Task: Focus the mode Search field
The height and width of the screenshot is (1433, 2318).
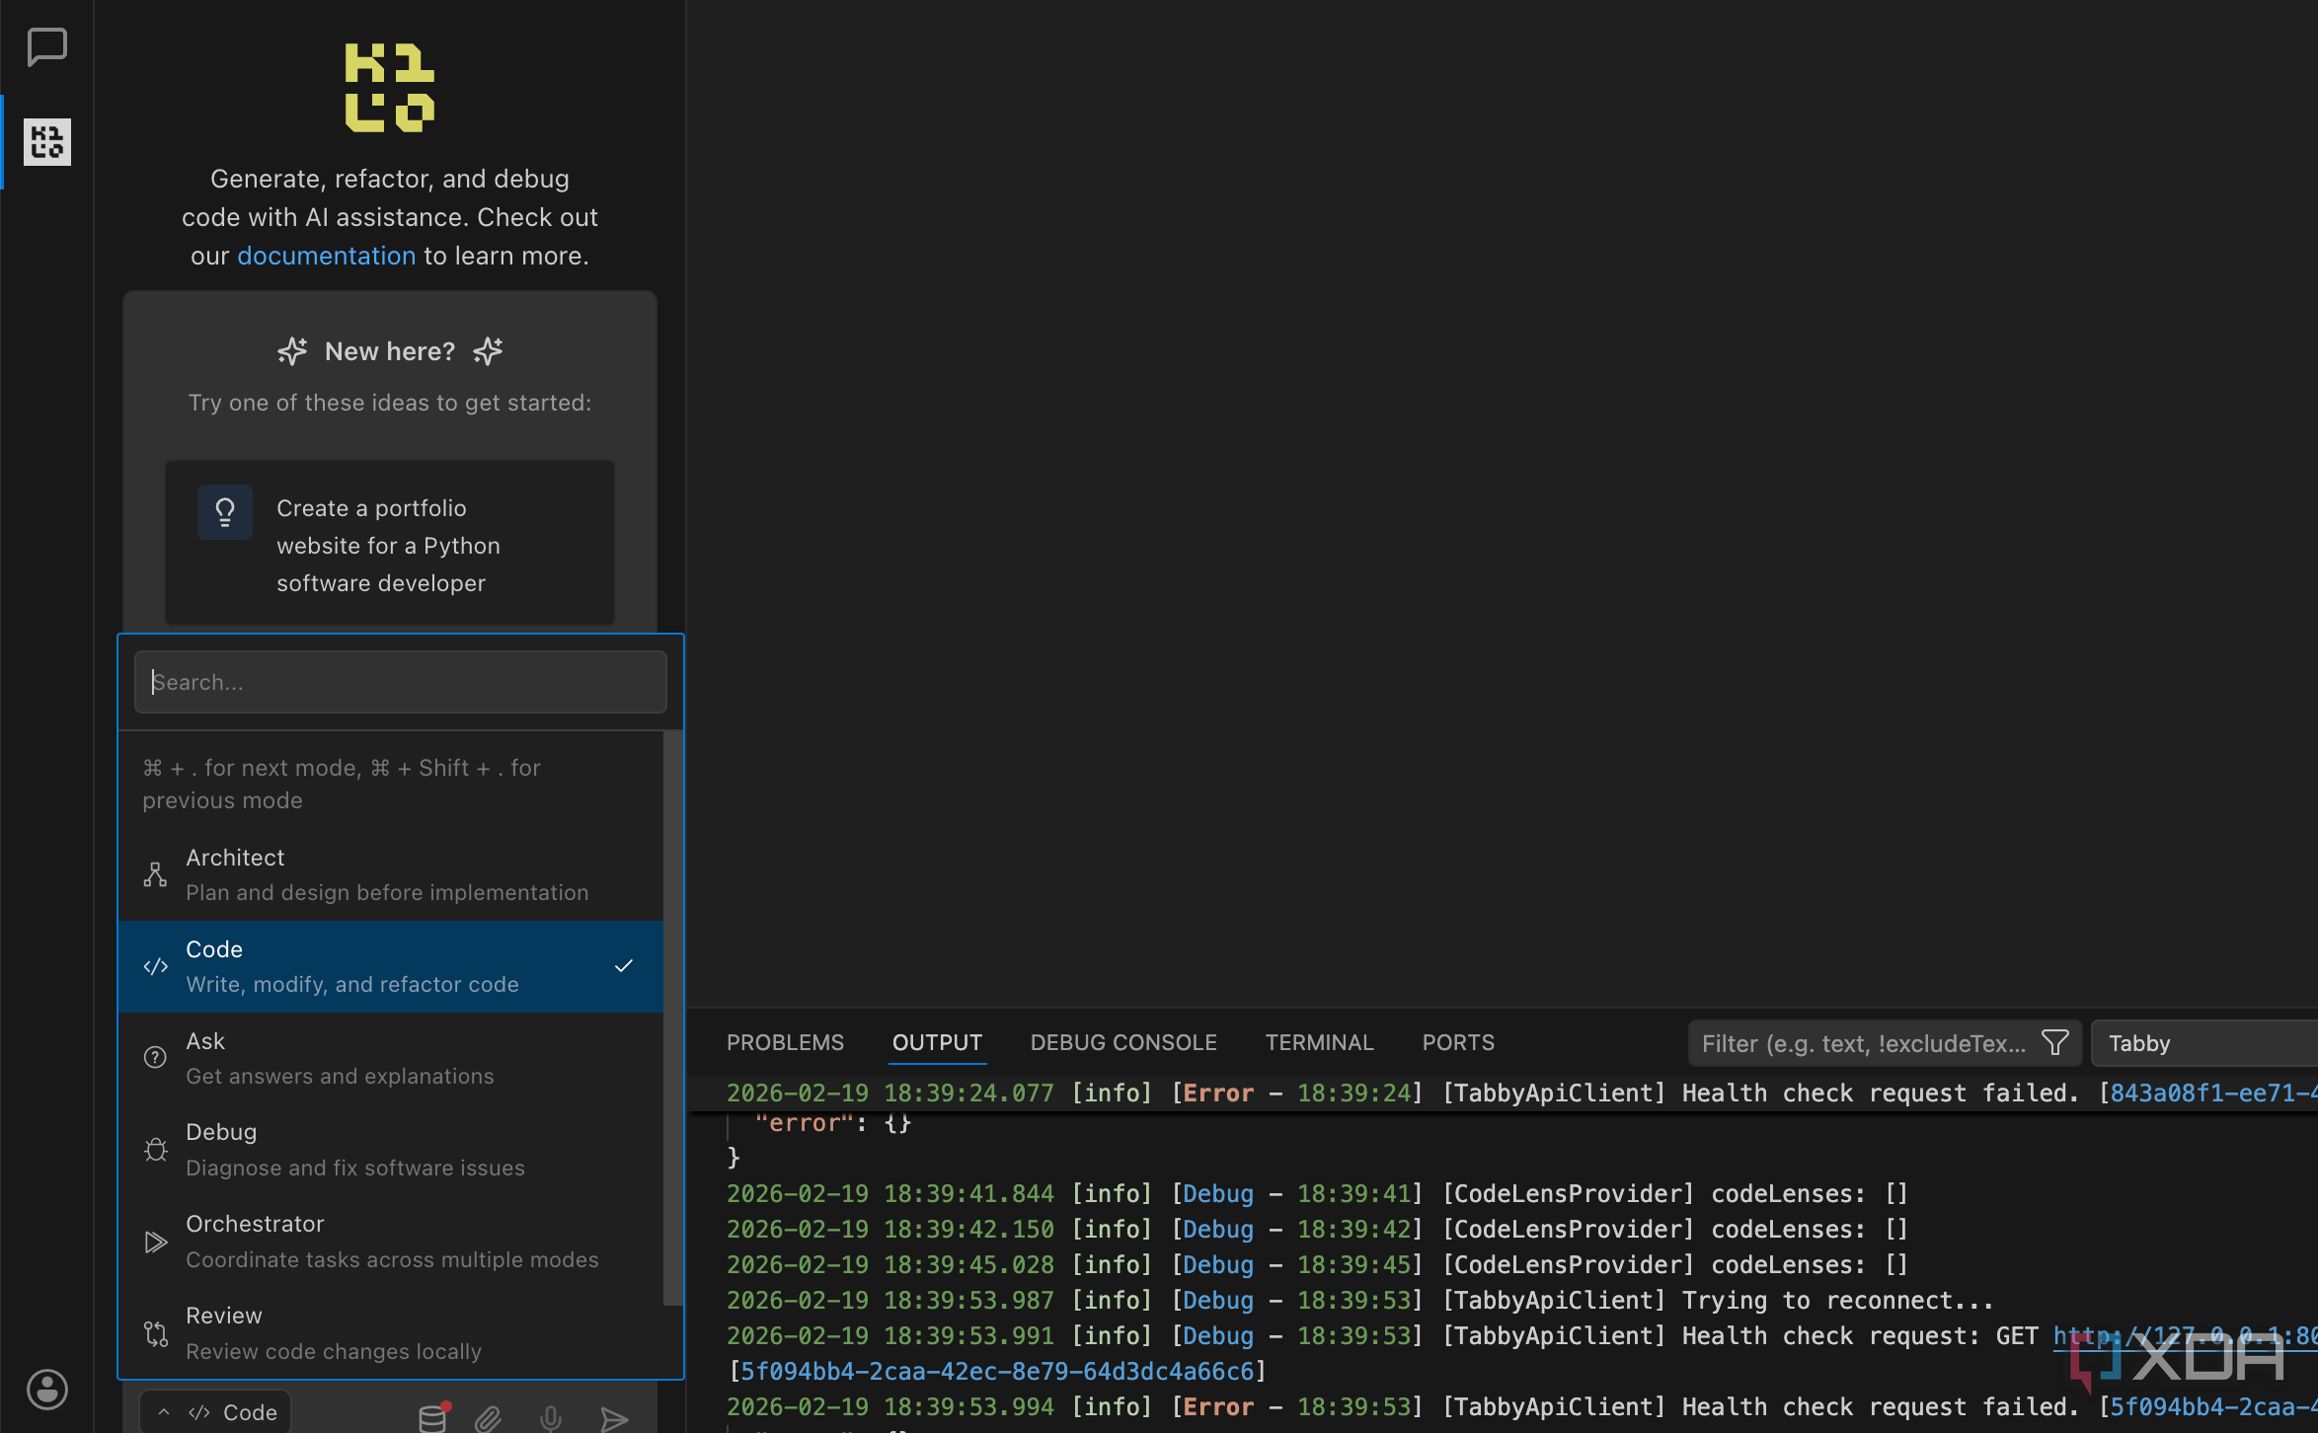Action: pos(400,682)
